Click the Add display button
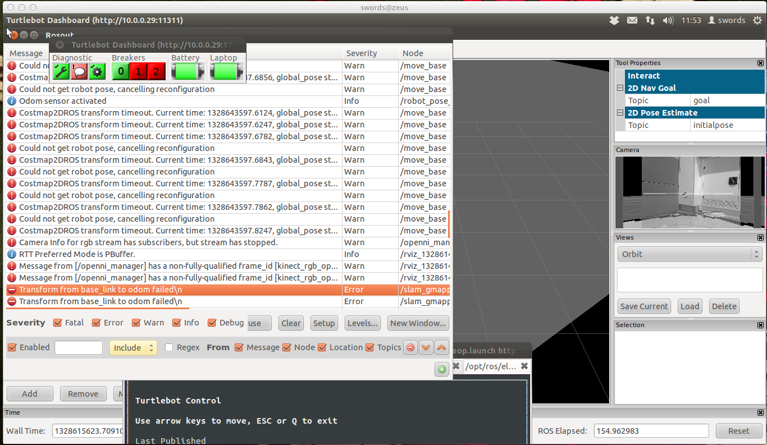 click(x=30, y=394)
